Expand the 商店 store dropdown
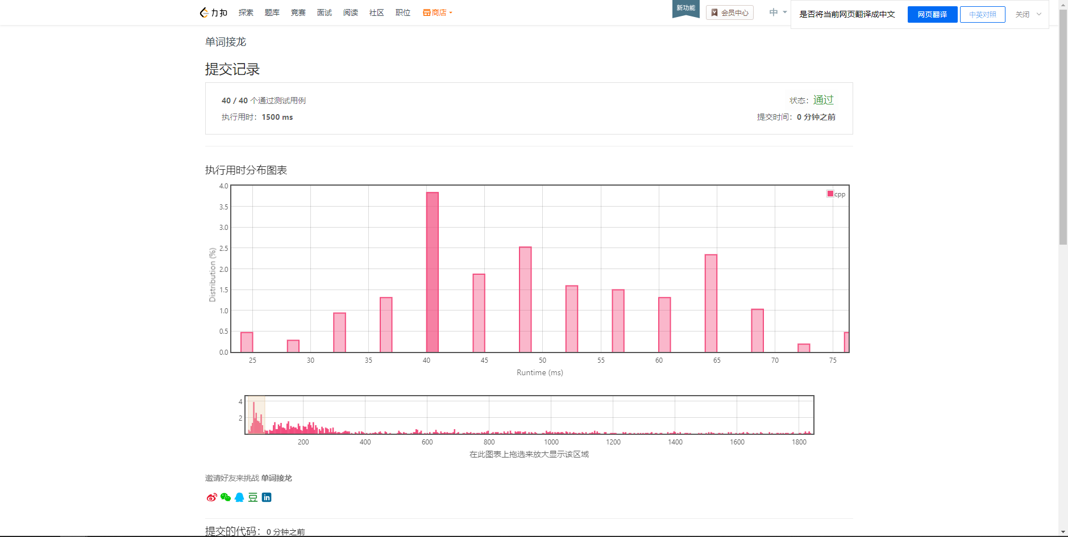The image size is (1068, 537). (437, 12)
